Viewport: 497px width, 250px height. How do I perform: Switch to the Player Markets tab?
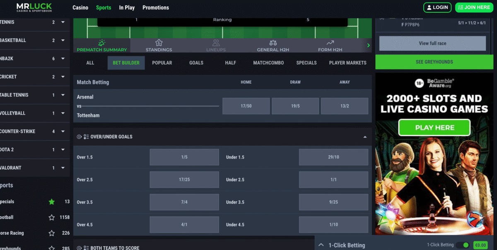(347, 63)
